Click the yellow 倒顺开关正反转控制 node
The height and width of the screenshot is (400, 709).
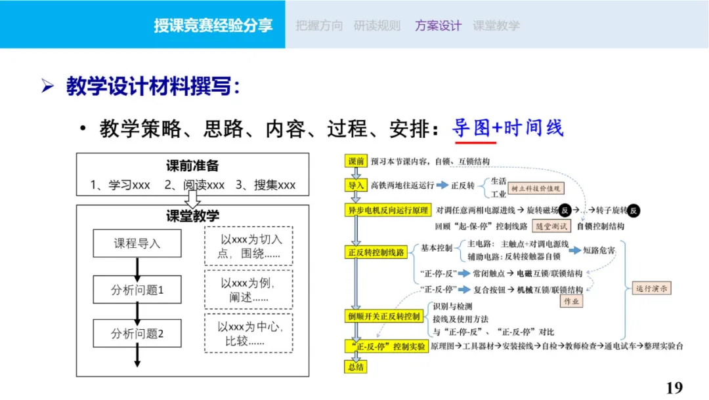coord(383,317)
